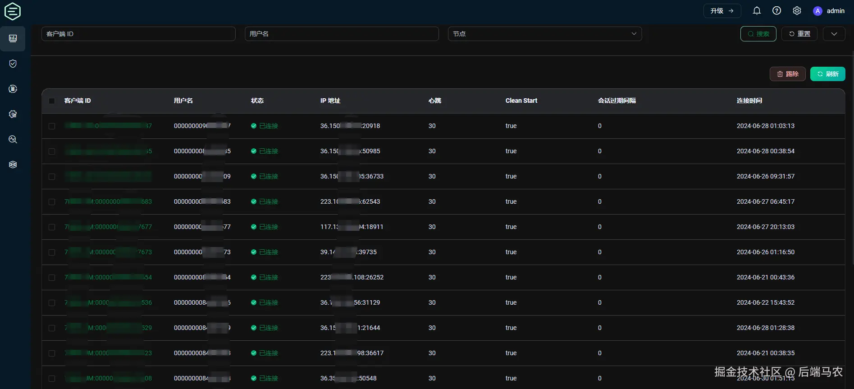Viewport: 854px width, 389px height.
Task: Open the monitoring dashboard sidebar icon
Action: coord(13,38)
